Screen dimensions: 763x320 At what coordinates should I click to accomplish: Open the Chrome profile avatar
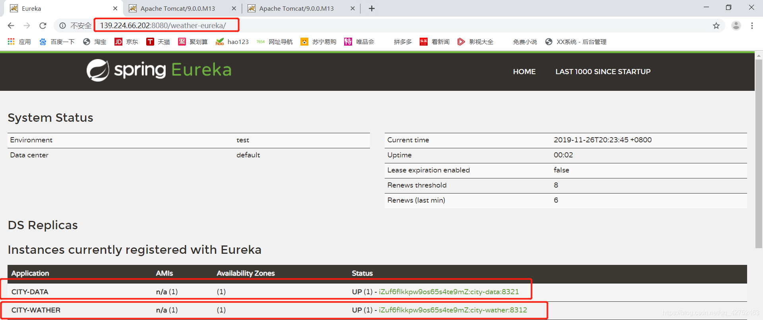pyautogui.click(x=736, y=26)
